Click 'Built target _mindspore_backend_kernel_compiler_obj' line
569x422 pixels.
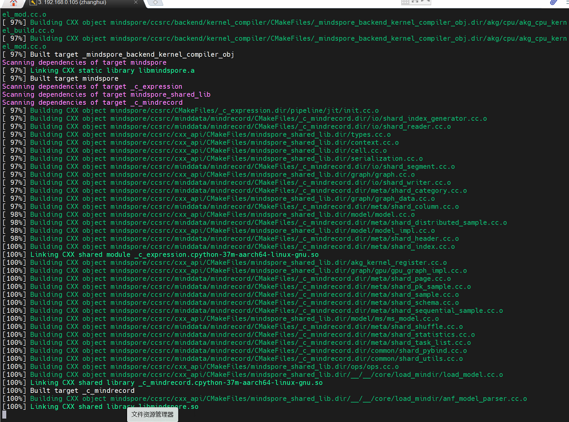pyautogui.click(x=118, y=54)
